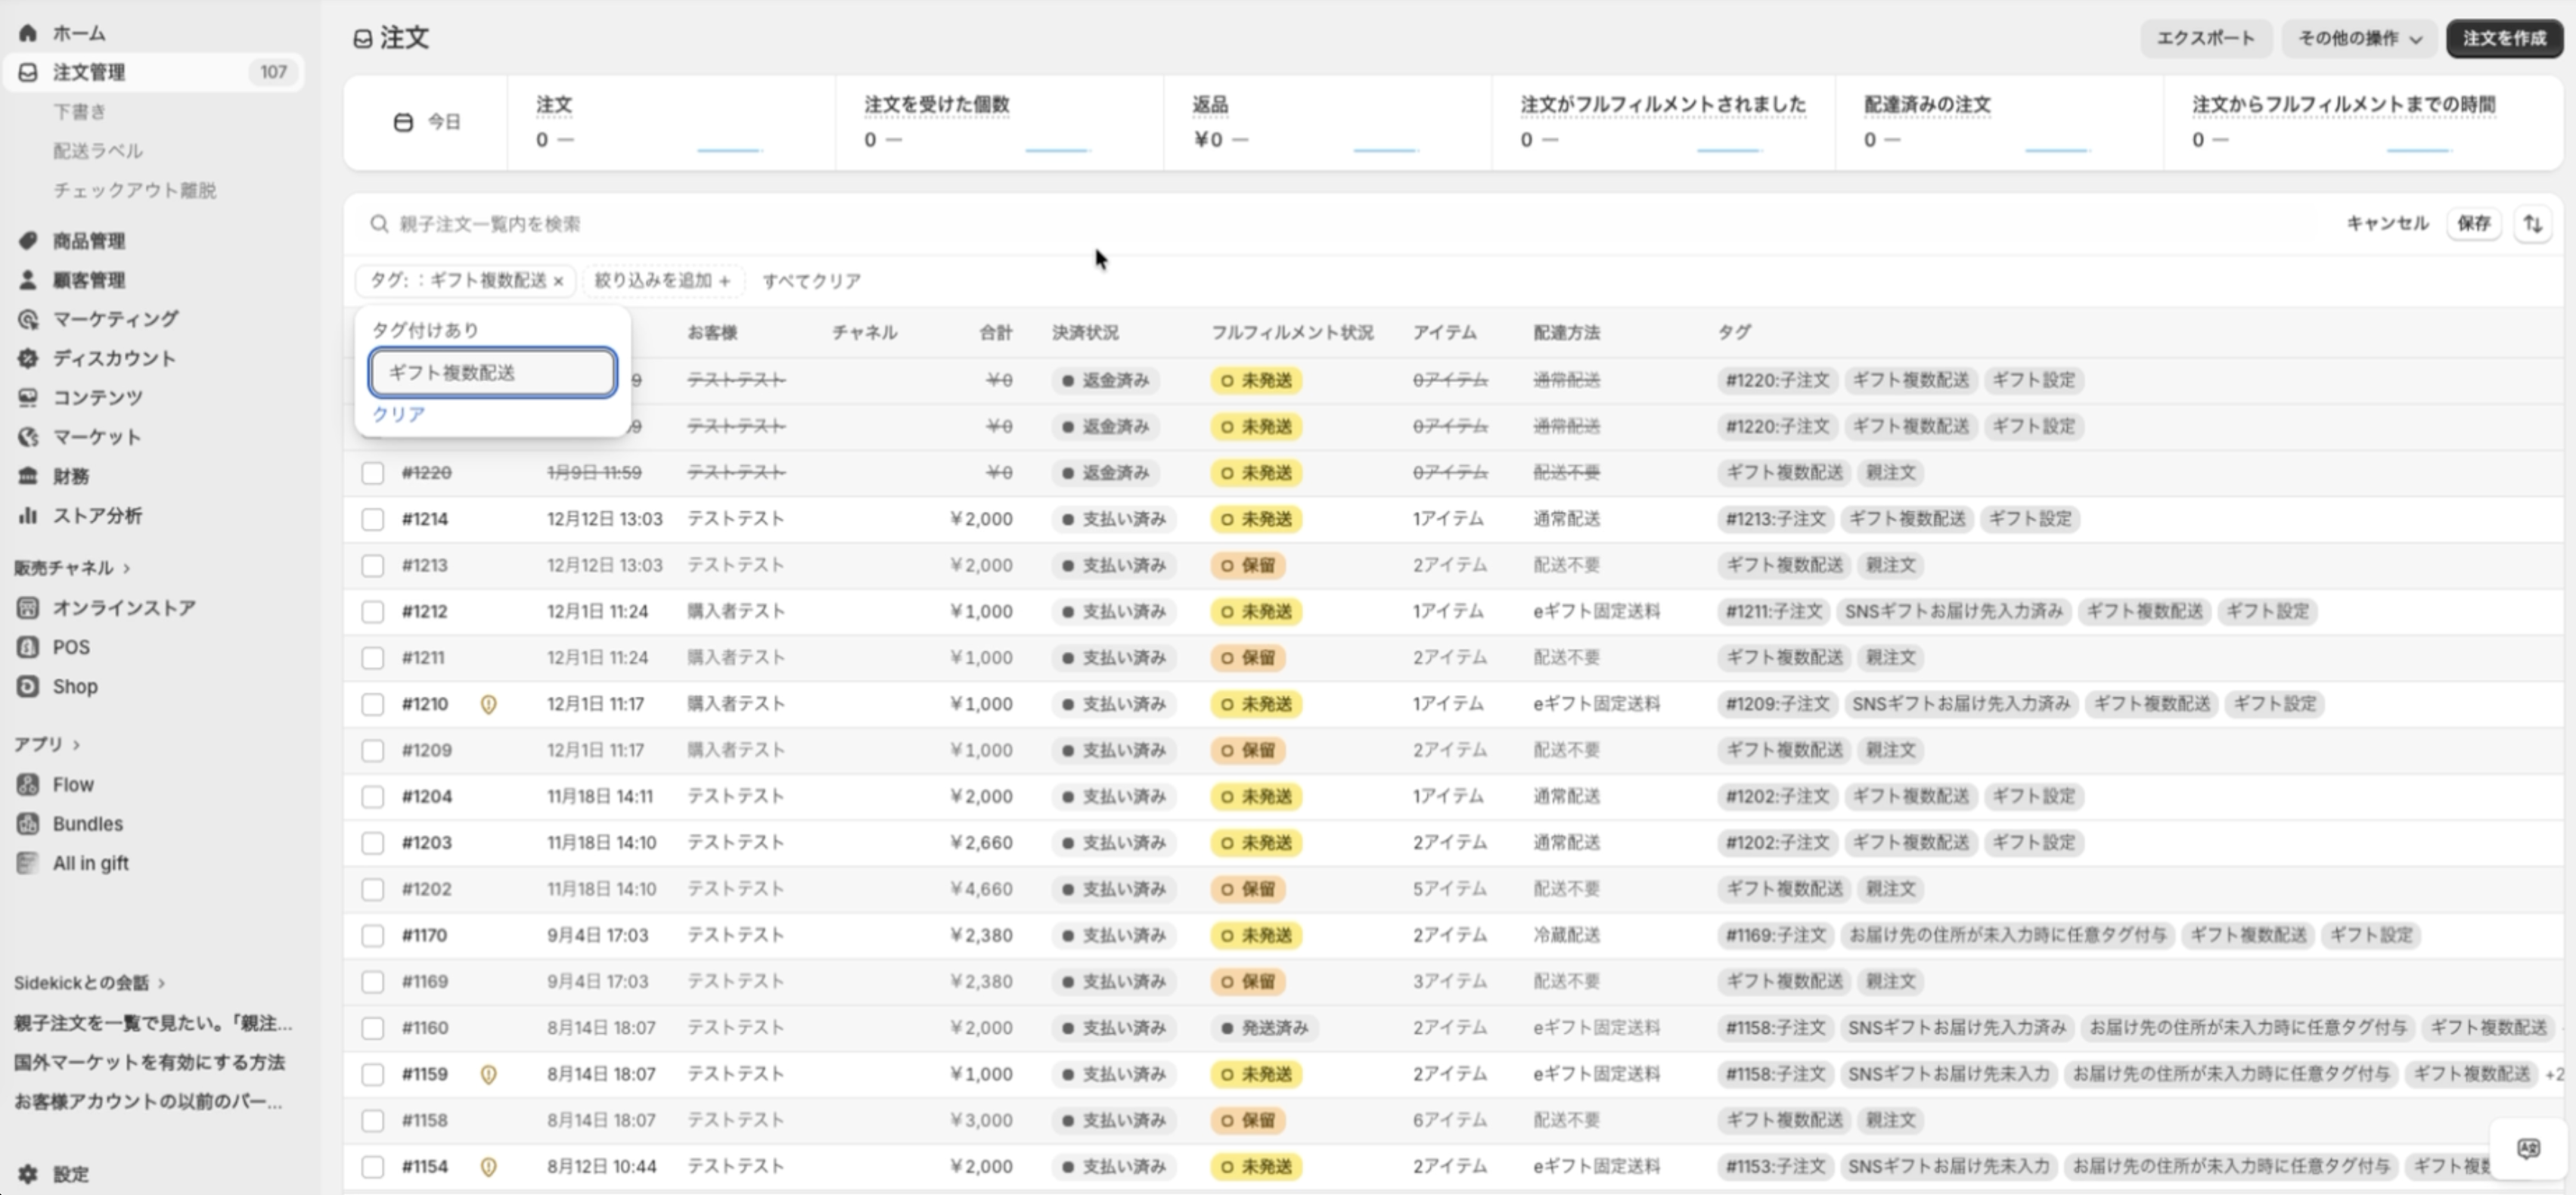Expand the 販売チャネル section chevron
The width and height of the screenshot is (2576, 1195).
click(x=127, y=568)
